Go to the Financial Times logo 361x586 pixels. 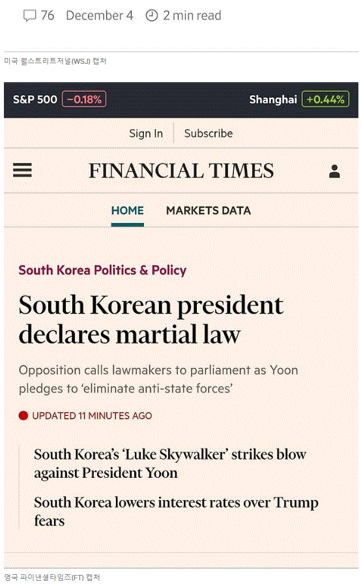point(181,171)
